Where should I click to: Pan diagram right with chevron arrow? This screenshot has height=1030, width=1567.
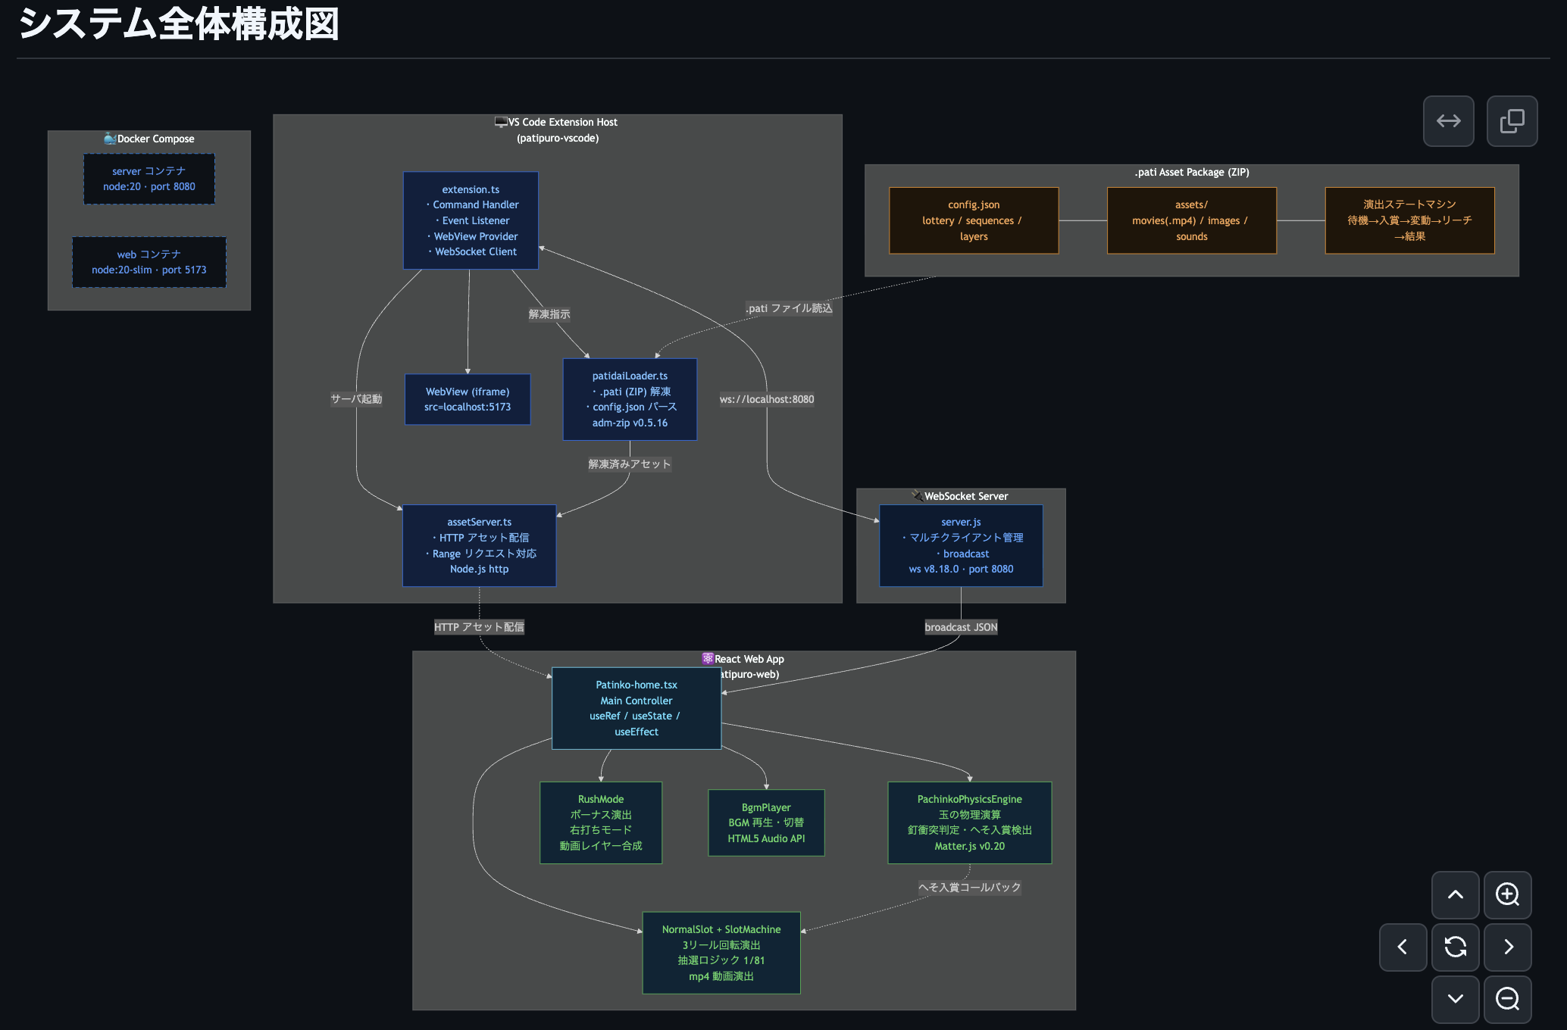point(1507,947)
